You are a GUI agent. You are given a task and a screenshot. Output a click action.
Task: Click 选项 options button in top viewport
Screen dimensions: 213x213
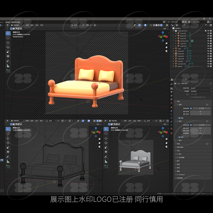[x=166, y=28]
